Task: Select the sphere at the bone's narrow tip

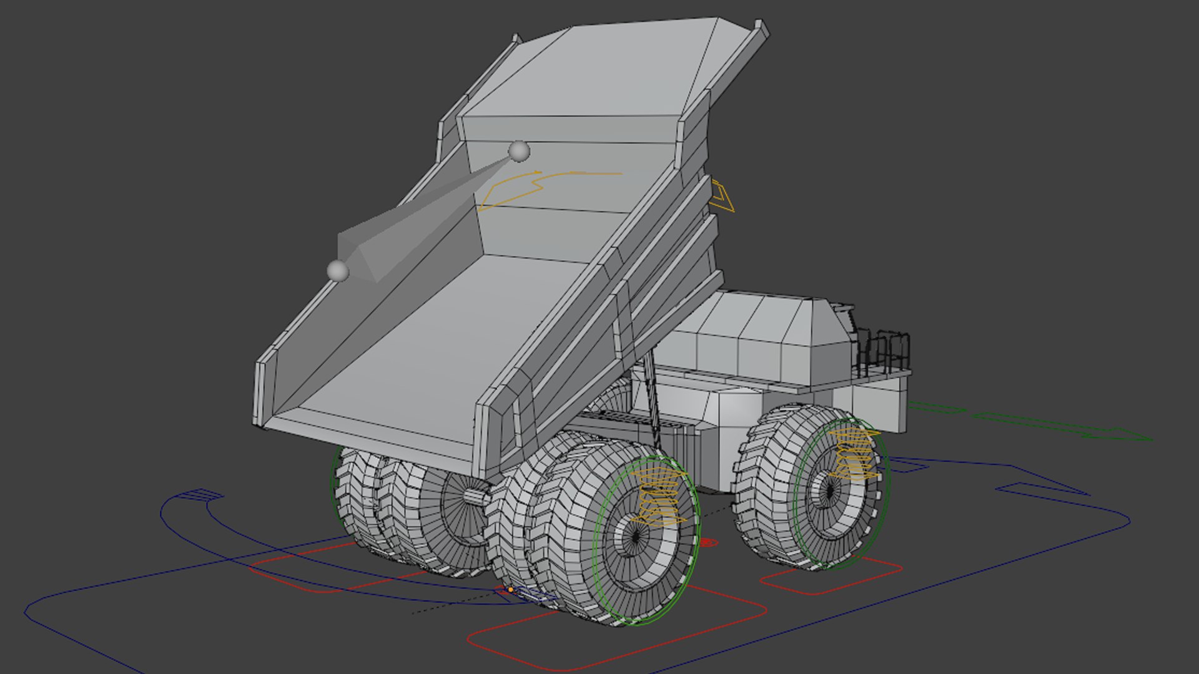Action: pos(519,151)
